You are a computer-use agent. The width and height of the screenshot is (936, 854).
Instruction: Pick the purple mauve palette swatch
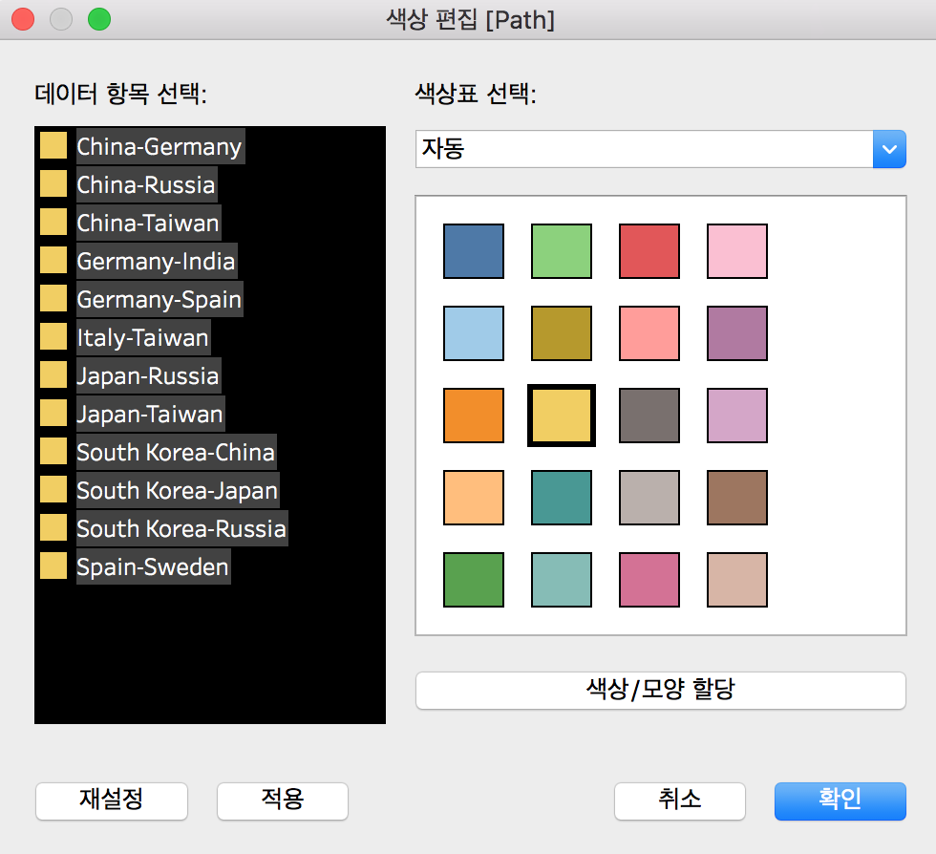pyautogui.click(x=736, y=333)
